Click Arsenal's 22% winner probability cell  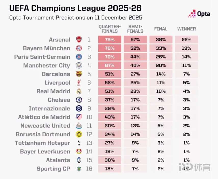[187, 40]
